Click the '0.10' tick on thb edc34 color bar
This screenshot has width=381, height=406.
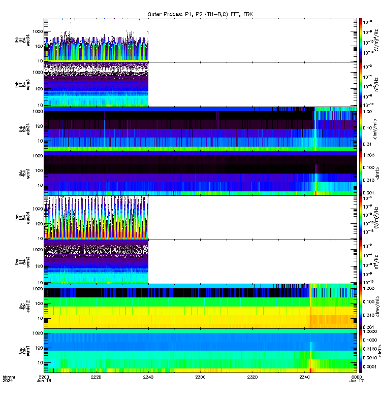367,128
